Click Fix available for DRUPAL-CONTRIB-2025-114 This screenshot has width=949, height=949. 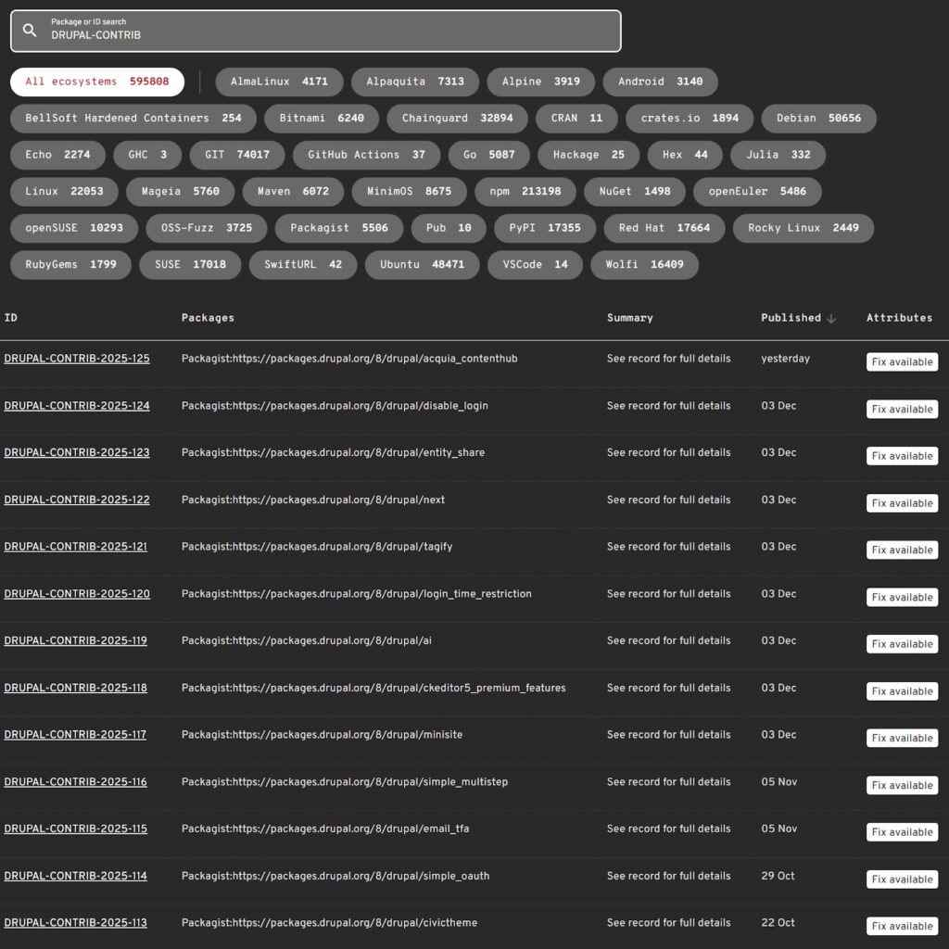point(901,879)
